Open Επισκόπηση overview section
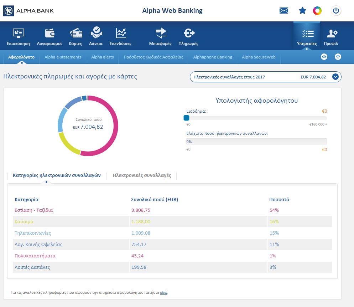This screenshot has height=307, width=354. [x=18, y=37]
